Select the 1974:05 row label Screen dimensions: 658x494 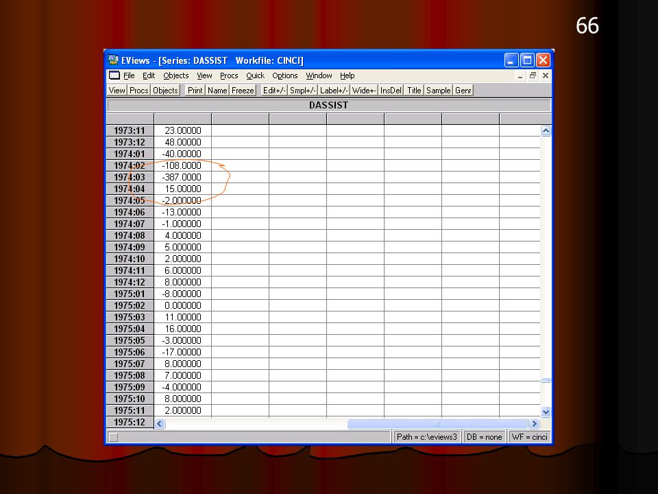coord(130,201)
